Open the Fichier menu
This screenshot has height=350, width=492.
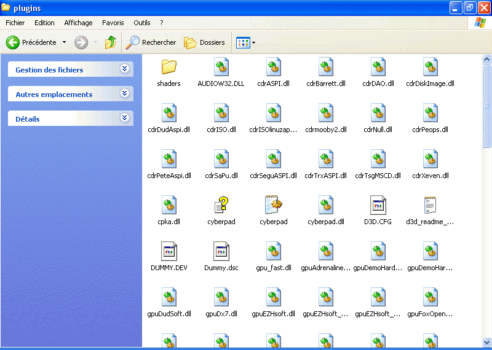pos(15,23)
